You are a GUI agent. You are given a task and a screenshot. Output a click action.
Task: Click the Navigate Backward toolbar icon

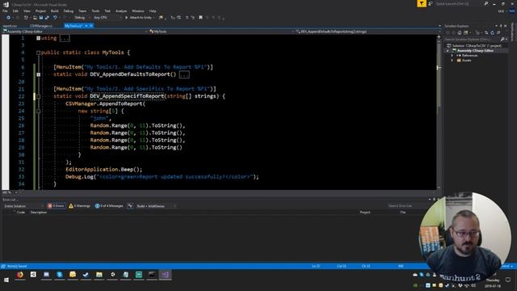click(x=8, y=18)
